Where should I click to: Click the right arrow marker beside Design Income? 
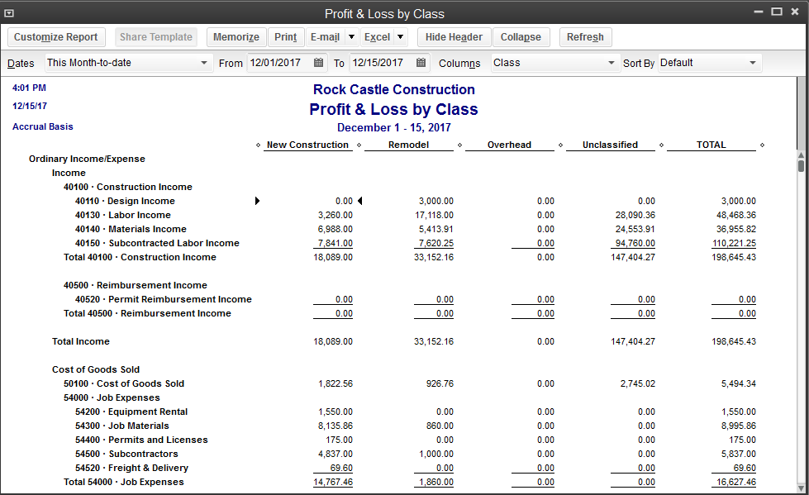[x=258, y=201]
